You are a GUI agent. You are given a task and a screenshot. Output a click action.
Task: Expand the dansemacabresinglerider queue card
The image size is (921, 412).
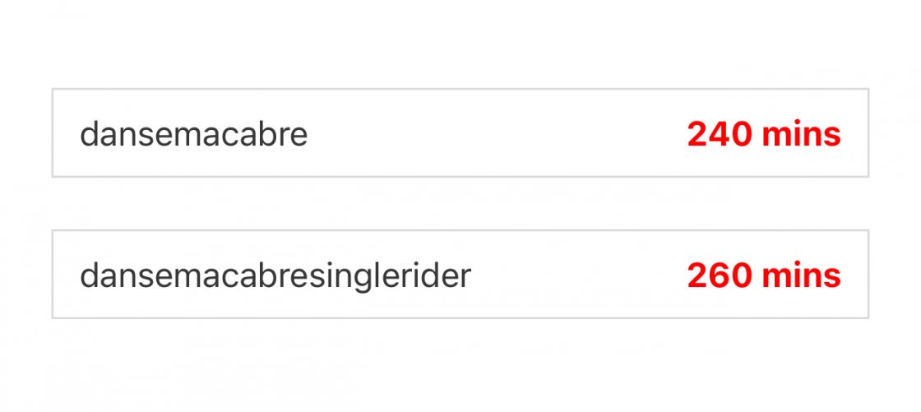pyautogui.click(x=460, y=274)
